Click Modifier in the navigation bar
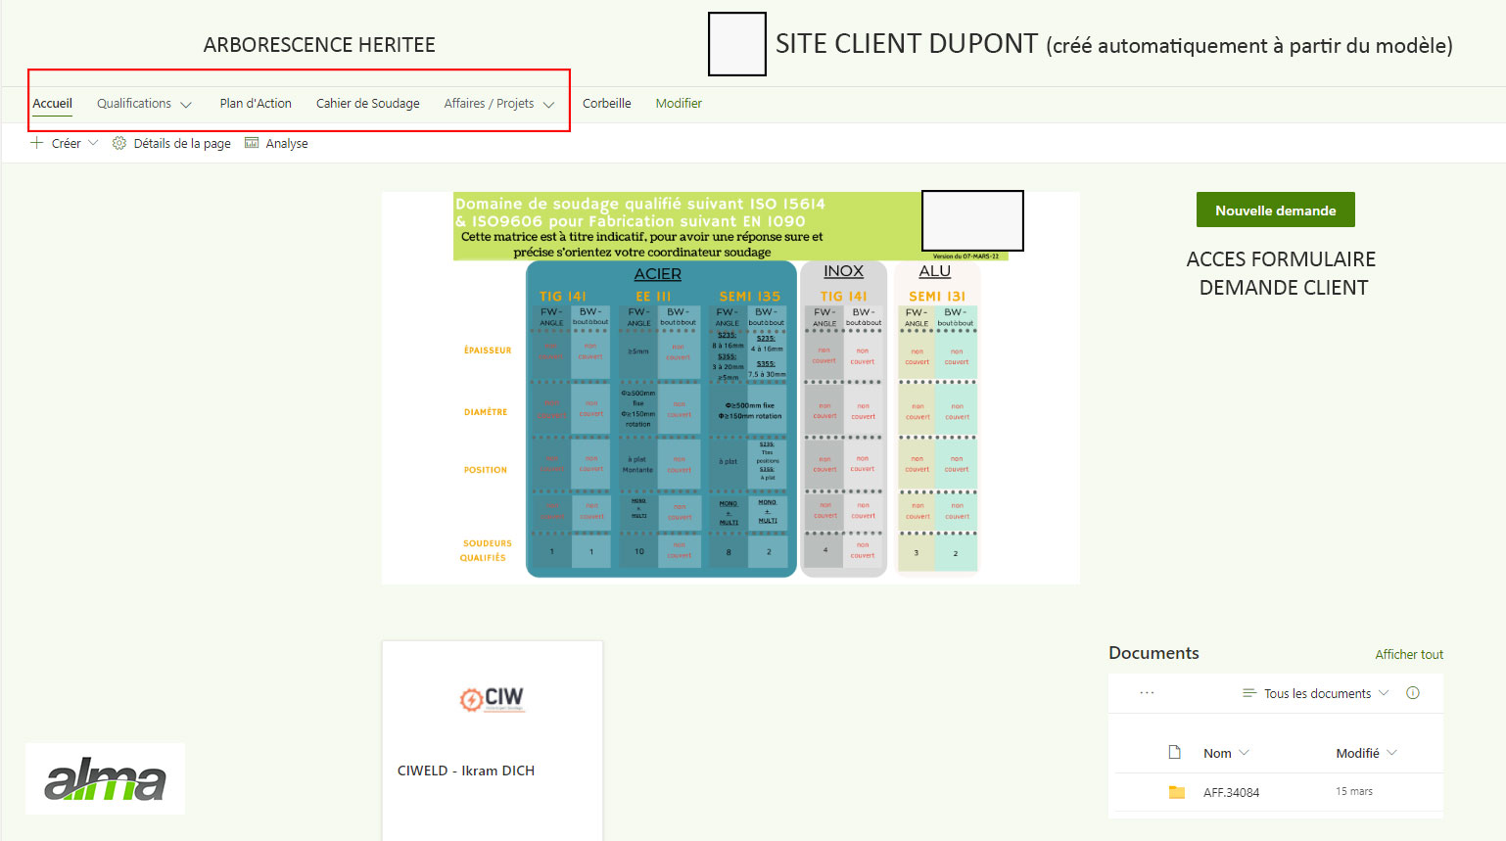 (x=679, y=104)
